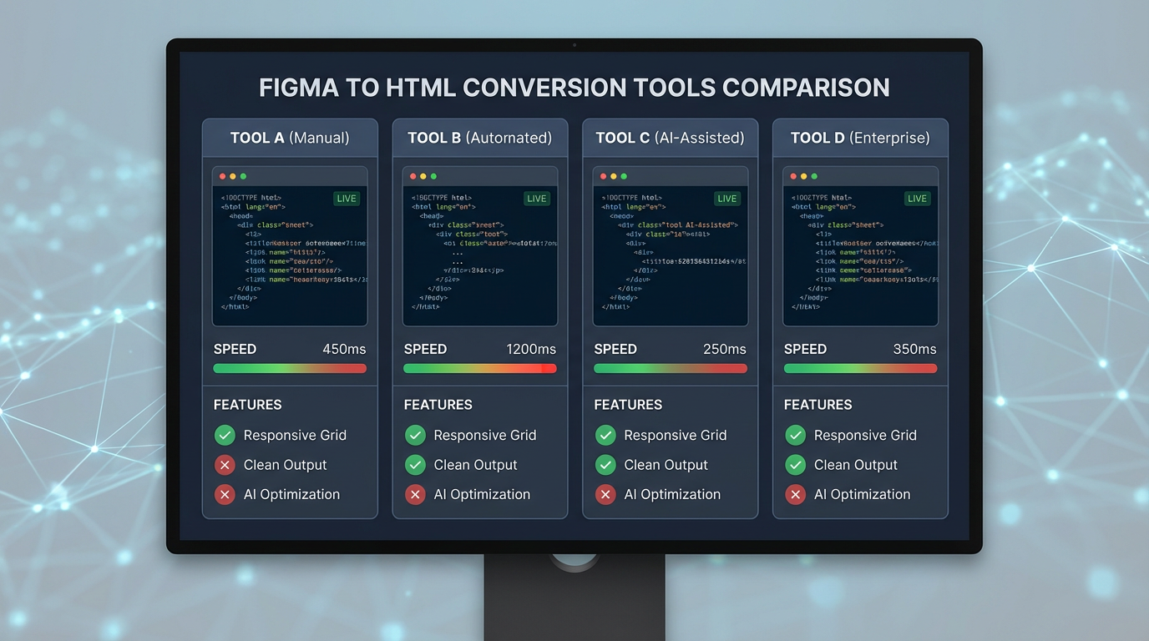Disable Responsive Grid for Tool A
This screenshot has width=1149, height=641.
click(x=225, y=435)
